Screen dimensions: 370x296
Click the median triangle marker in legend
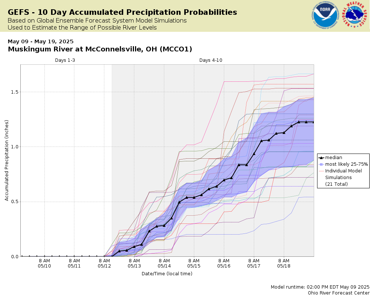pyautogui.click(x=321, y=158)
